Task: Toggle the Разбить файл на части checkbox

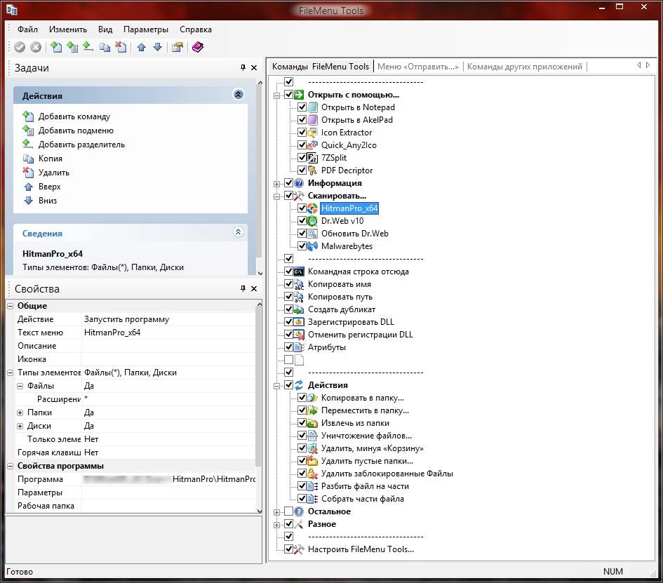Action: click(x=302, y=485)
